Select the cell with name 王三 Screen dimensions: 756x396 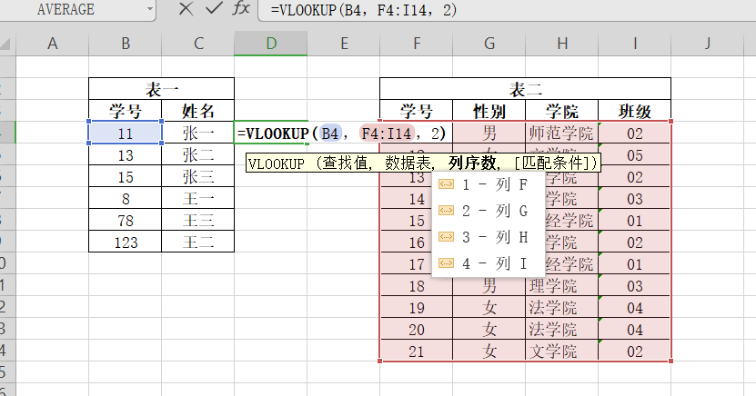[198, 220]
